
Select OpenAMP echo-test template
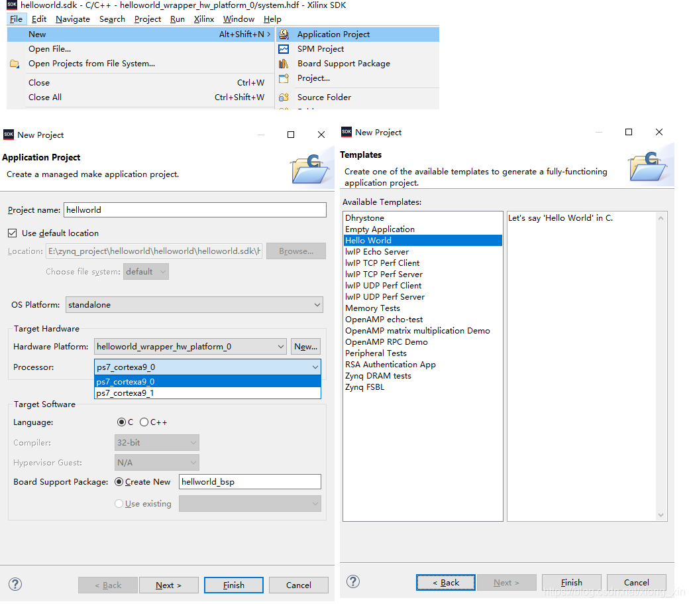(x=423, y=319)
